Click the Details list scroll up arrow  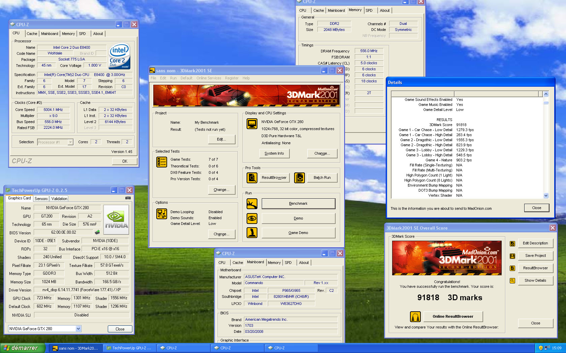(x=546, y=94)
